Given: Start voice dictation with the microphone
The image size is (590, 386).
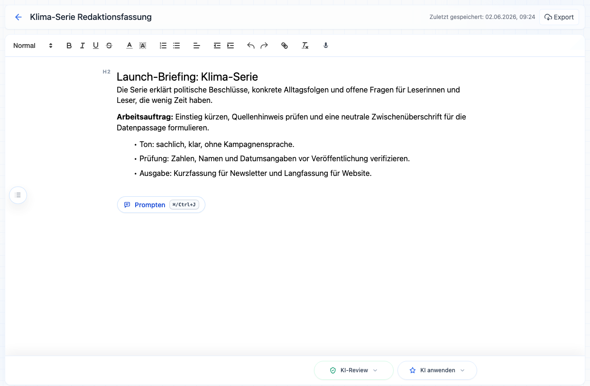Looking at the screenshot, I should pyautogui.click(x=326, y=46).
